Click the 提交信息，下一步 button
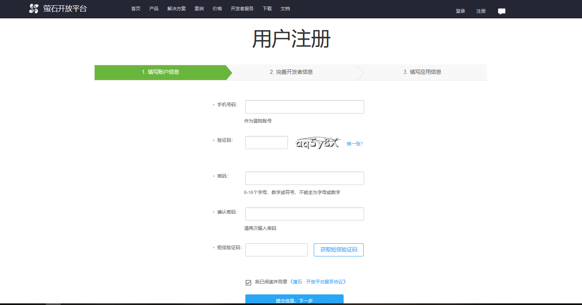This screenshot has height=305, width=582. pos(294,300)
